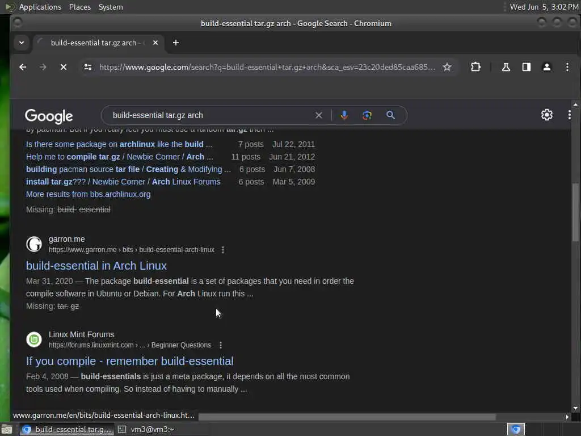The height and width of the screenshot is (436, 581).
Task: Click the forums.linuxmint.com URL breadcrumb
Action: click(130, 345)
